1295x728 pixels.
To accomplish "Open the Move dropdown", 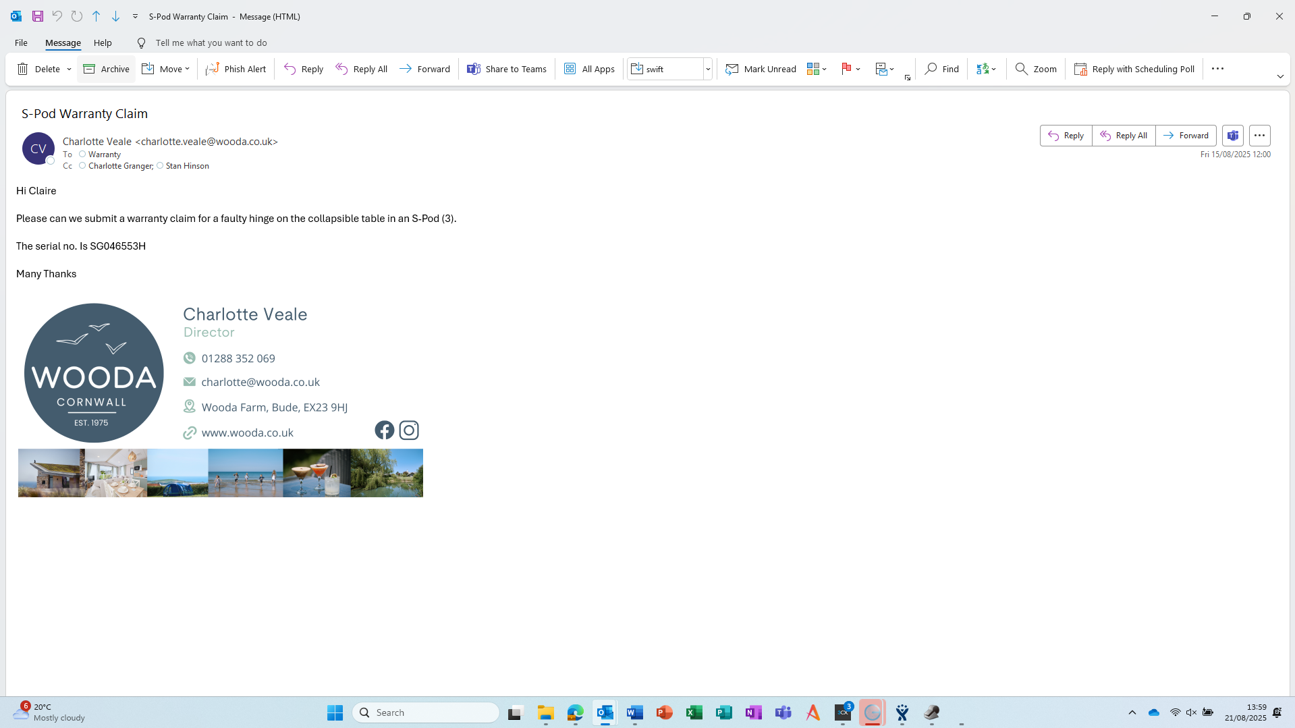I will tap(166, 69).
